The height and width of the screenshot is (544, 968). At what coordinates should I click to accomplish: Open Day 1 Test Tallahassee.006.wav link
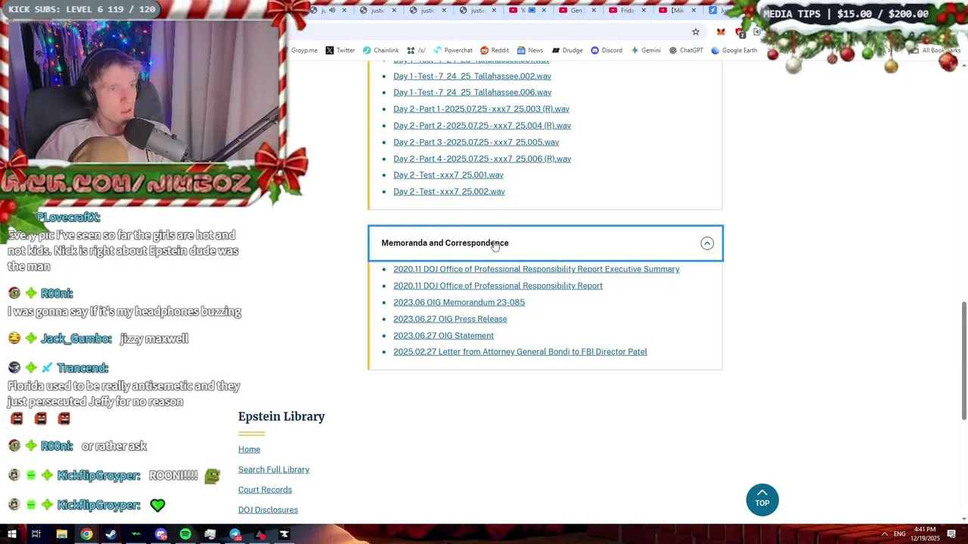[x=472, y=92]
